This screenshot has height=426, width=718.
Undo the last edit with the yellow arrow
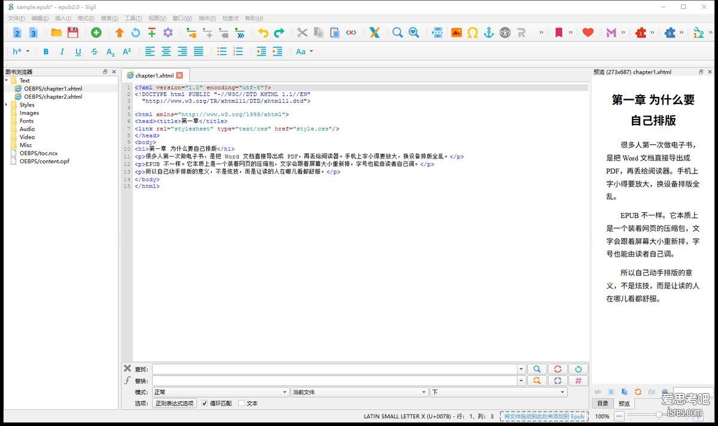click(x=263, y=33)
